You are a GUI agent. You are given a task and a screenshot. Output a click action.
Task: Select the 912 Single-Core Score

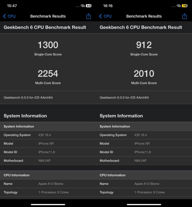[x=144, y=45]
